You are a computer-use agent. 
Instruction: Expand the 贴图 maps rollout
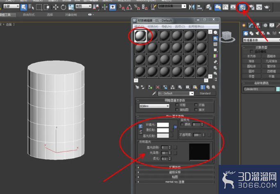[175, 177]
